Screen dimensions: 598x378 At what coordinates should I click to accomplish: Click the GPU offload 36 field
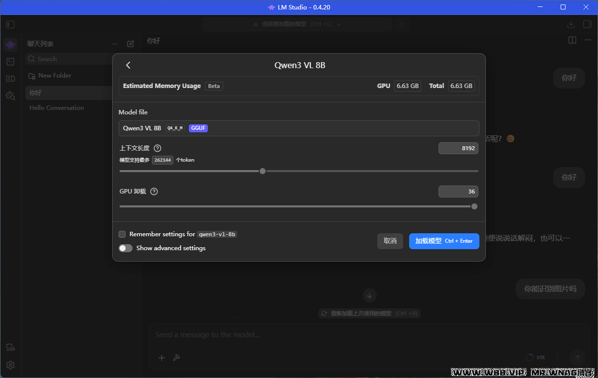point(458,191)
